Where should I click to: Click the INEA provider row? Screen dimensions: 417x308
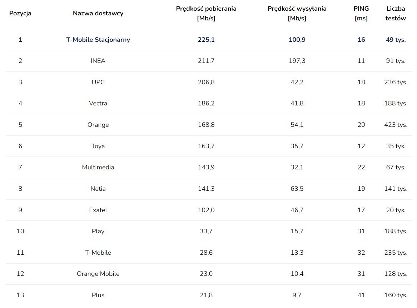pos(209,61)
